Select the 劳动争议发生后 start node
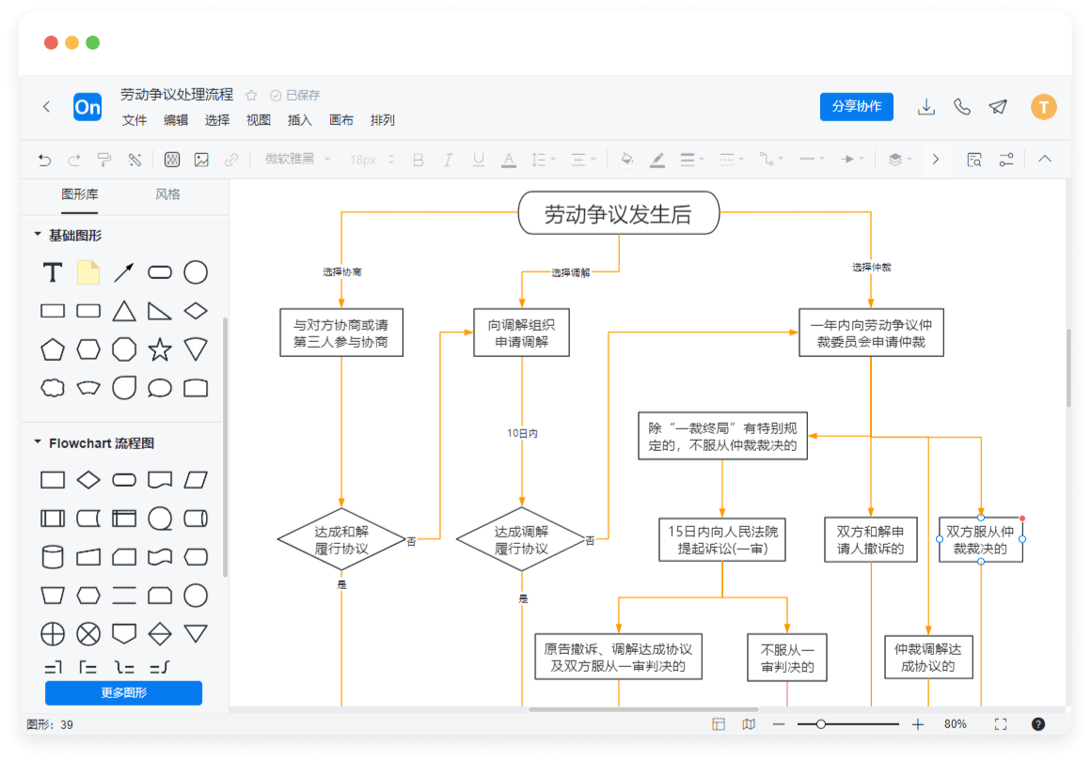Viewport: 1091px width, 761px height. (618, 214)
